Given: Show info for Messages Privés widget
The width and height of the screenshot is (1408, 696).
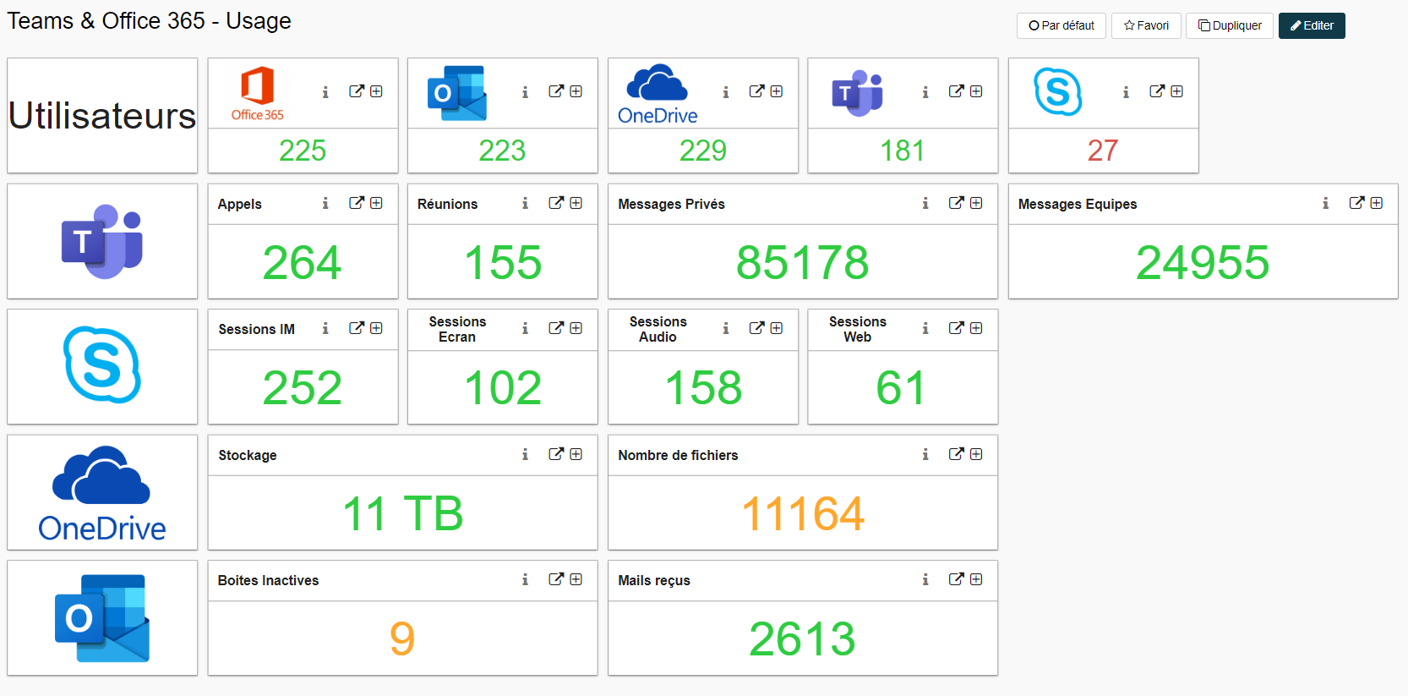Looking at the screenshot, I should (x=925, y=203).
